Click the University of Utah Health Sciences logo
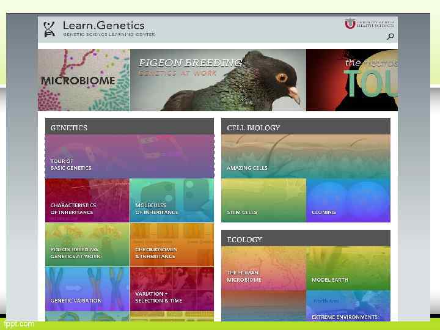Screen dimensions: 440x330 pos(369,24)
